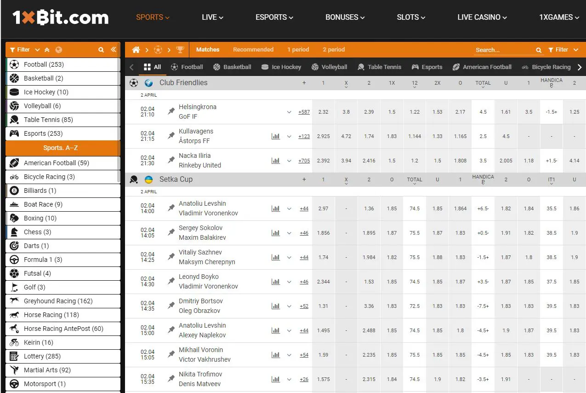
Task: Expand markets chevron for Helsingkrona match
Action: click(289, 112)
